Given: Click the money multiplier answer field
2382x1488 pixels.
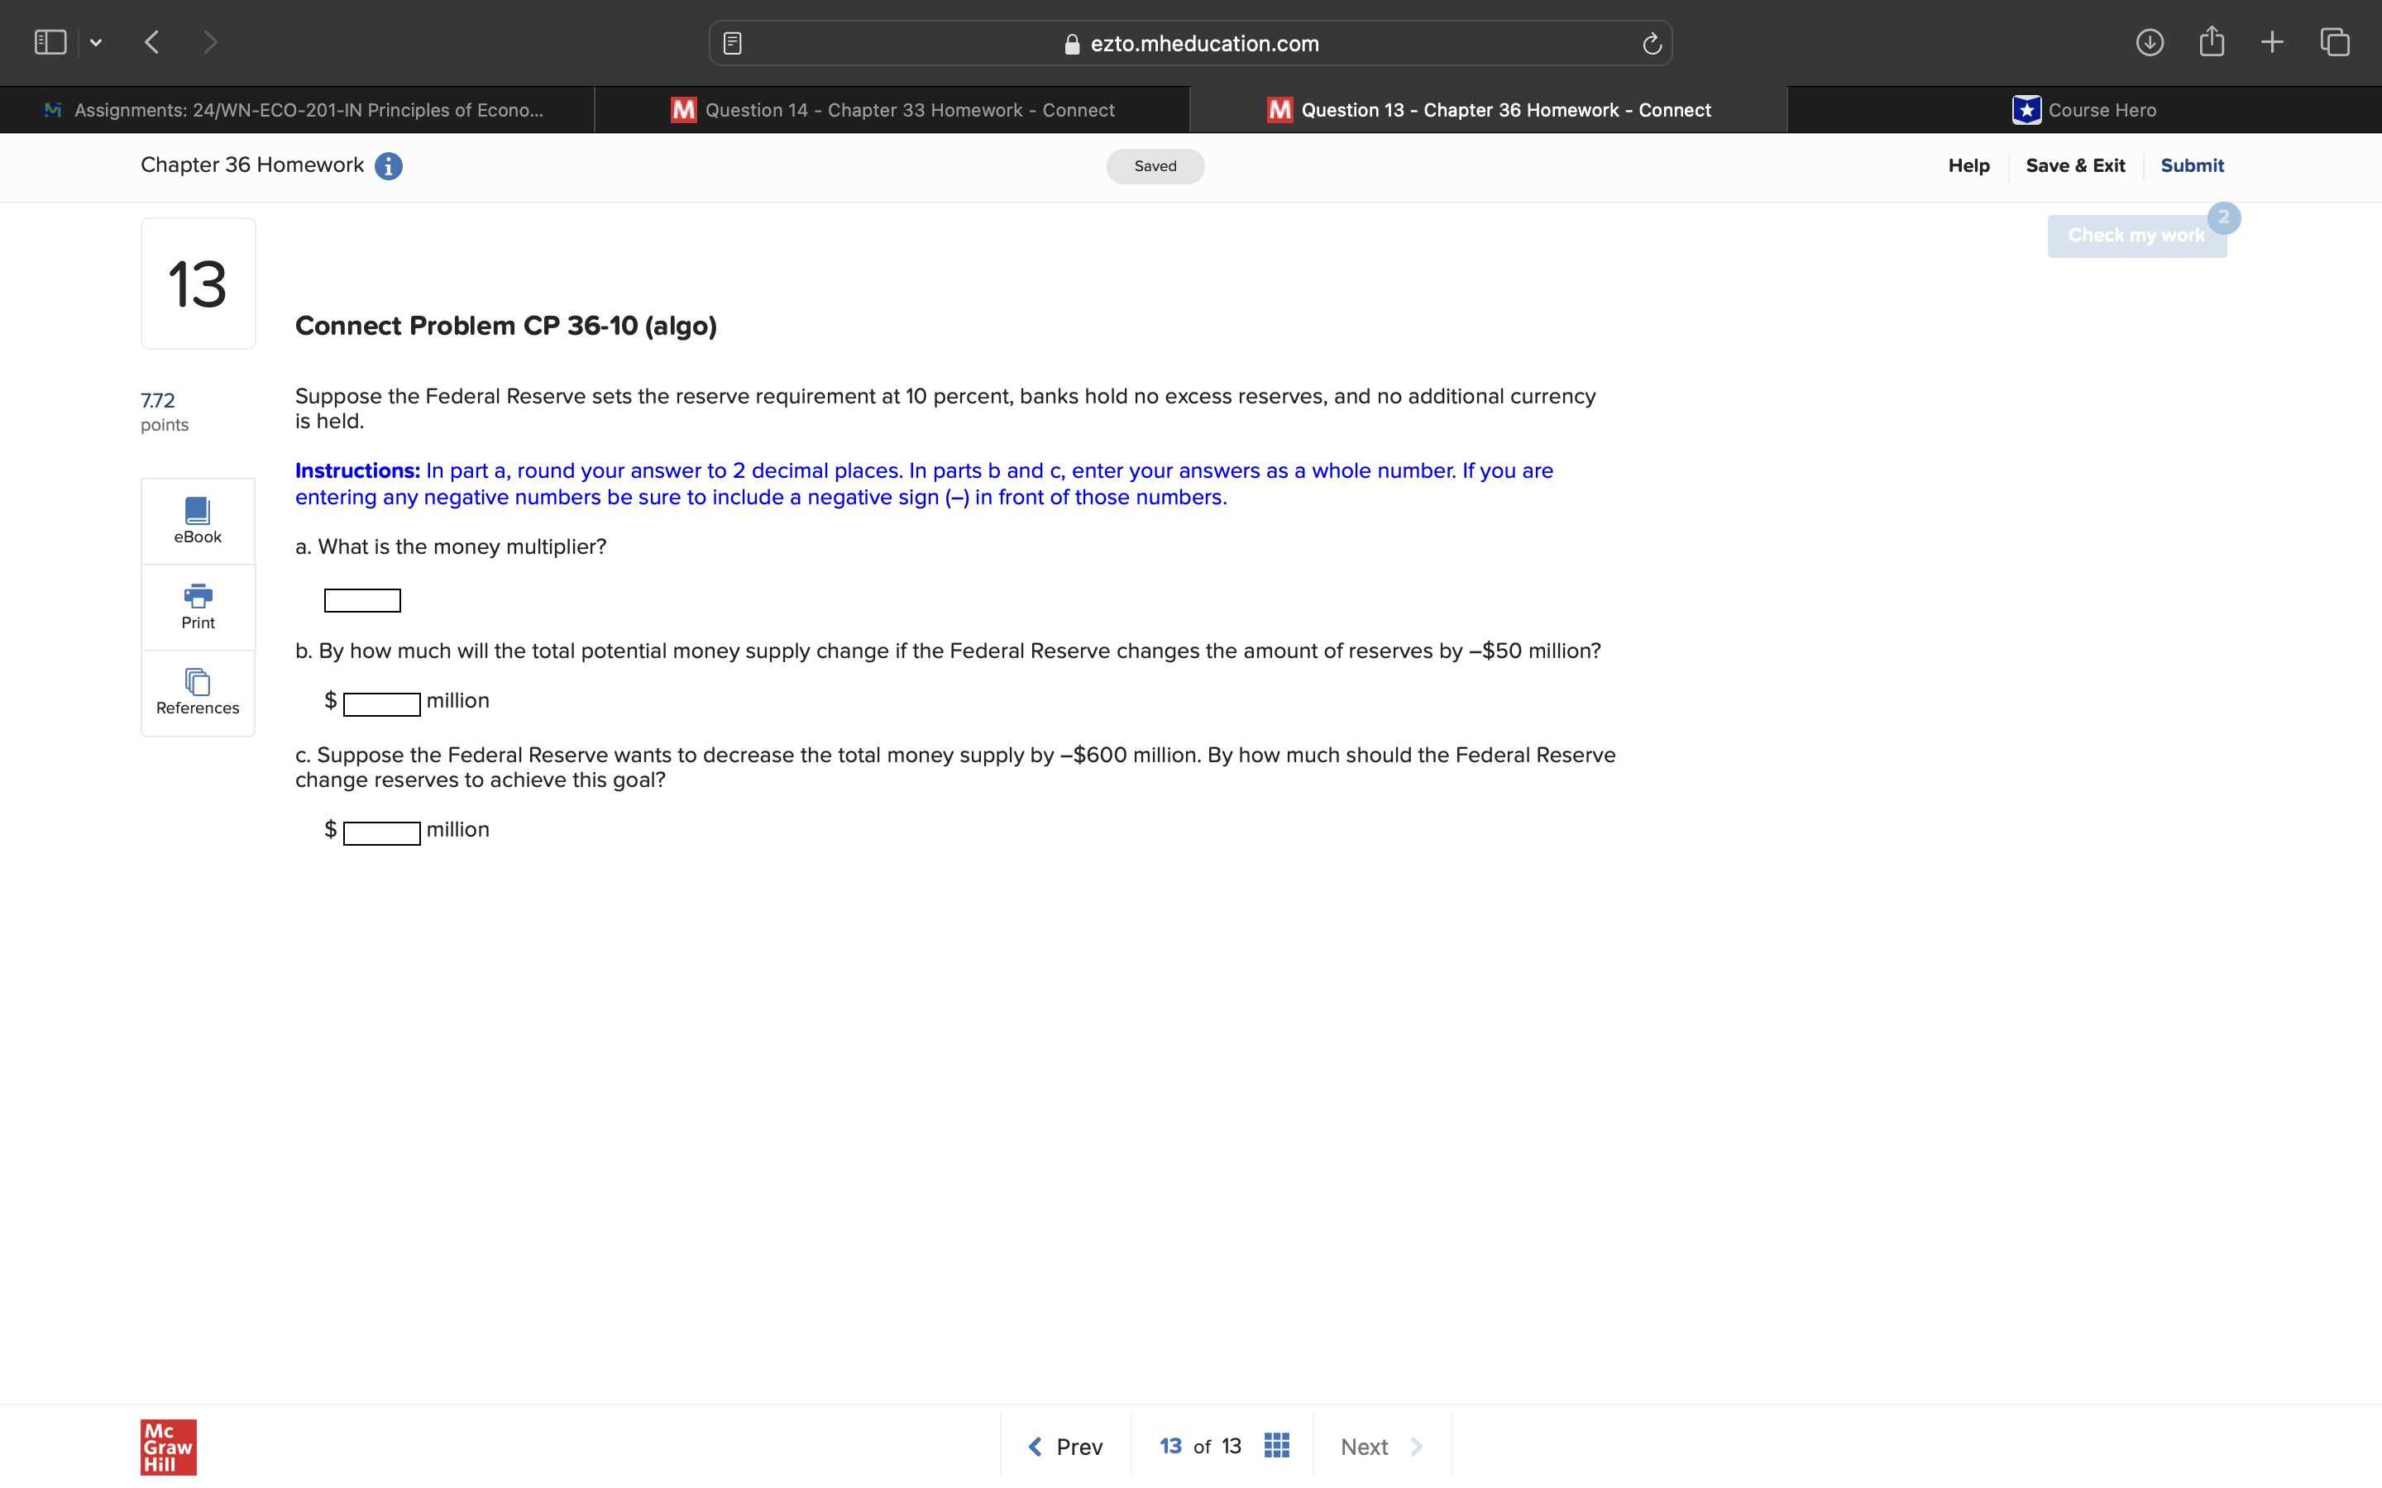Looking at the screenshot, I should pyautogui.click(x=362, y=600).
